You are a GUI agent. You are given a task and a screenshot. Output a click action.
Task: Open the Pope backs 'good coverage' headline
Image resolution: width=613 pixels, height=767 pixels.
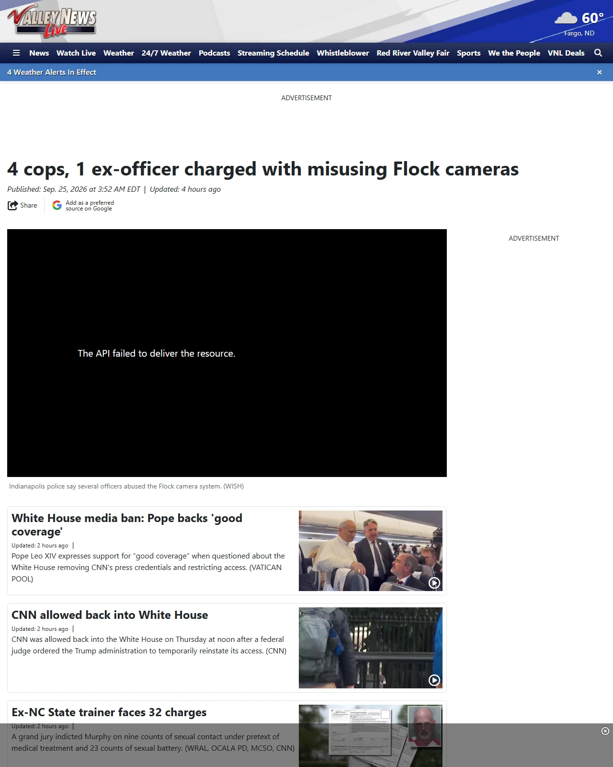pyautogui.click(x=127, y=525)
